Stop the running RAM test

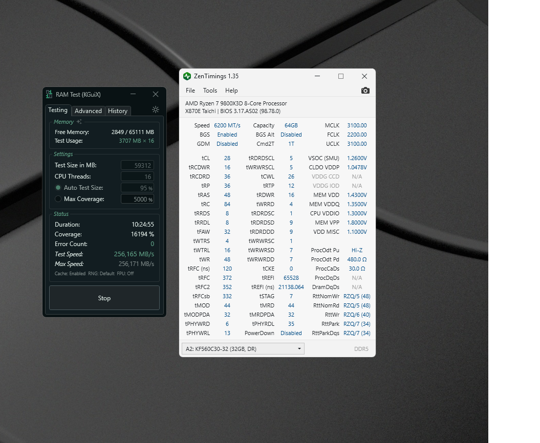(x=104, y=298)
